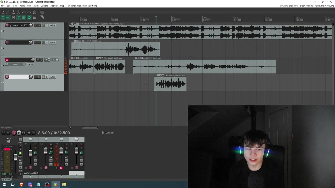Click transport Go to end button
335x188 pixels.
click(8, 133)
